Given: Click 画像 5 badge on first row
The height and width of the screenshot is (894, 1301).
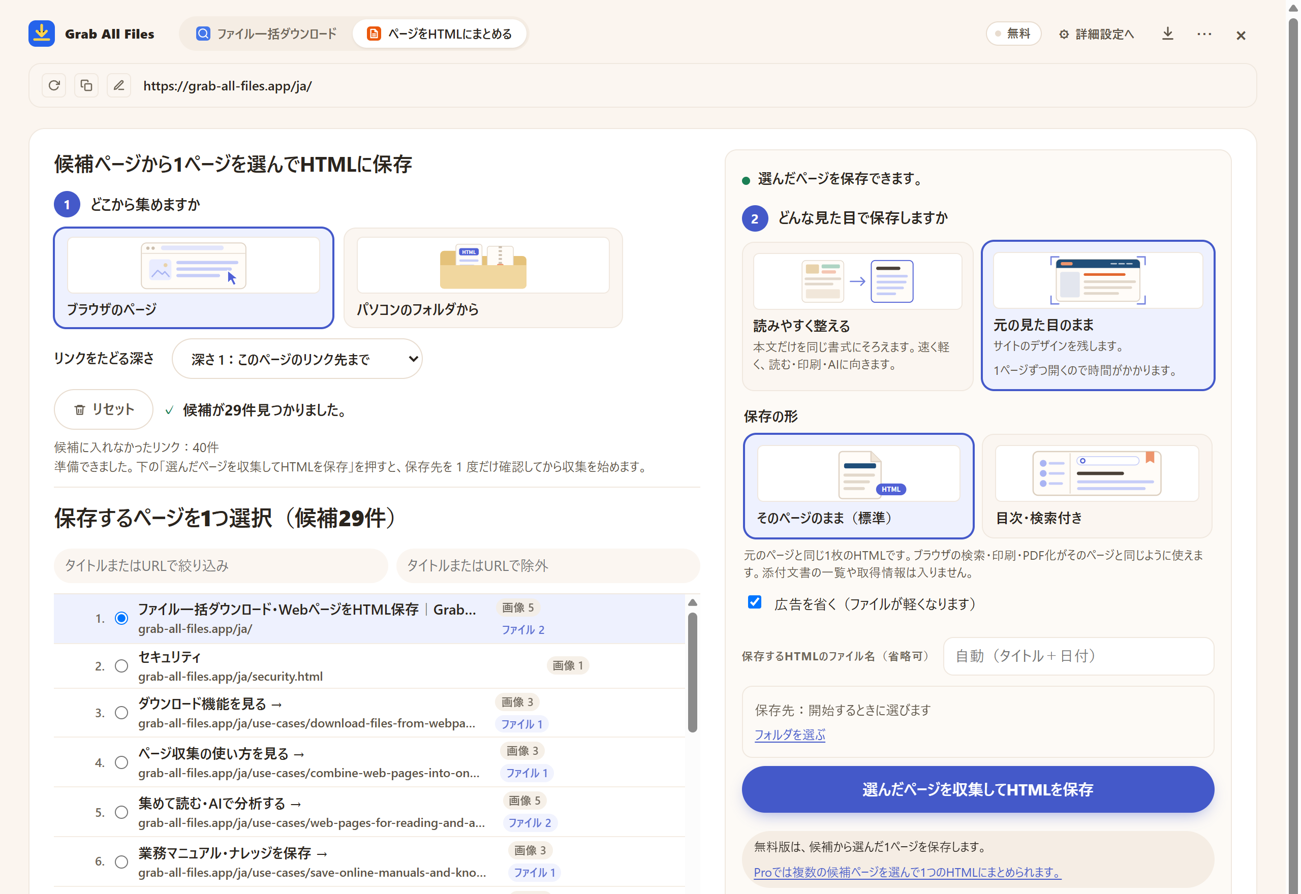Looking at the screenshot, I should (x=518, y=608).
